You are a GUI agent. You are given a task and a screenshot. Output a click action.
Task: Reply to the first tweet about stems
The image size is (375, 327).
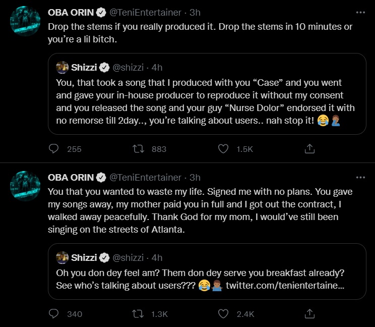coord(54,148)
